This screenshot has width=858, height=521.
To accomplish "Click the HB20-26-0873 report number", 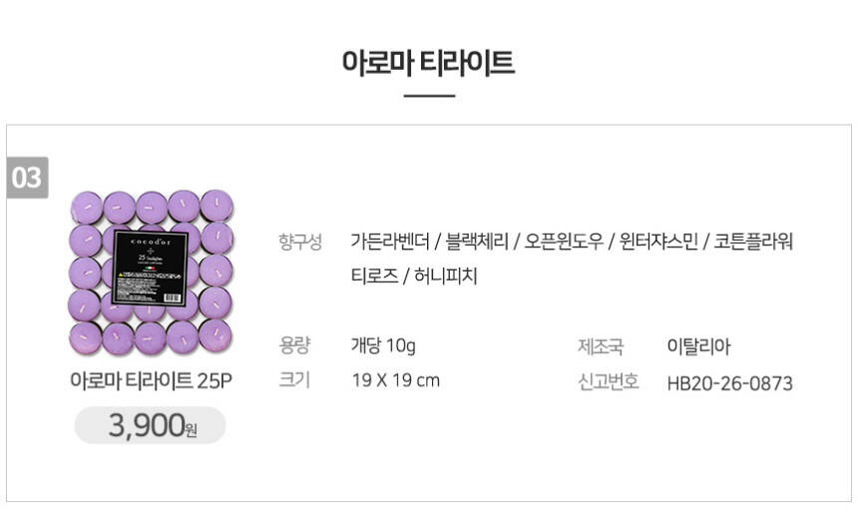I will (x=729, y=383).
